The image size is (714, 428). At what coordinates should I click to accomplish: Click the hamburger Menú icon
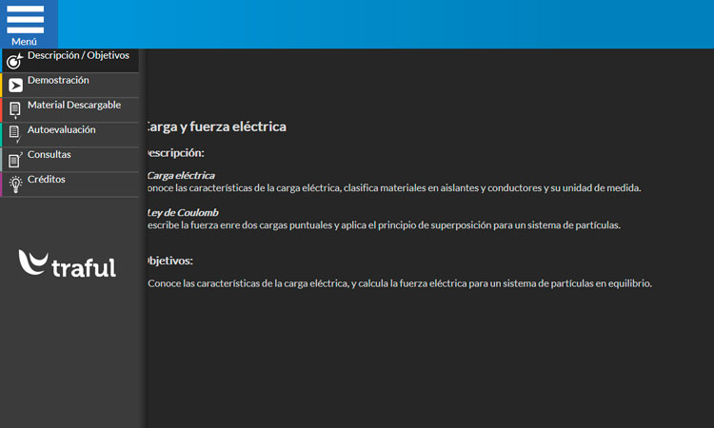pyautogui.click(x=25, y=19)
